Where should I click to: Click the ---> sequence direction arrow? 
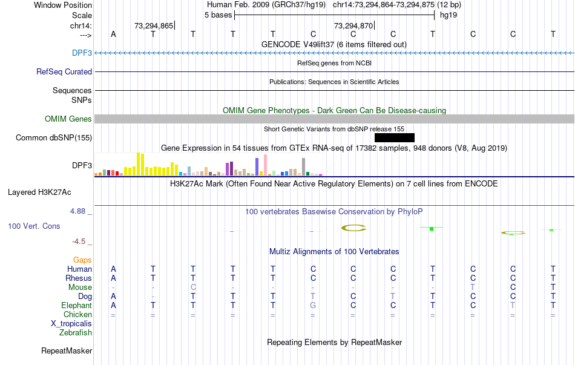coord(86,35)
